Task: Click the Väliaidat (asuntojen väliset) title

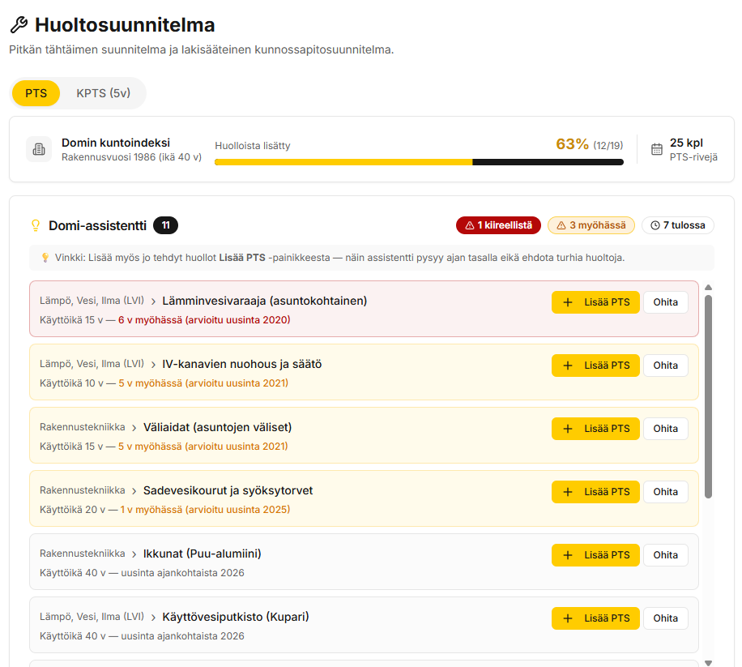Action: (x=217, y=427)
